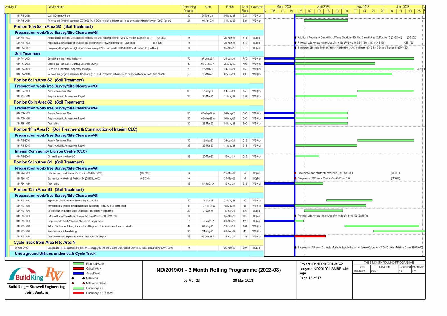
Task: Select the Cycle Track from Area H to N group
Action: tap(44, 242)
